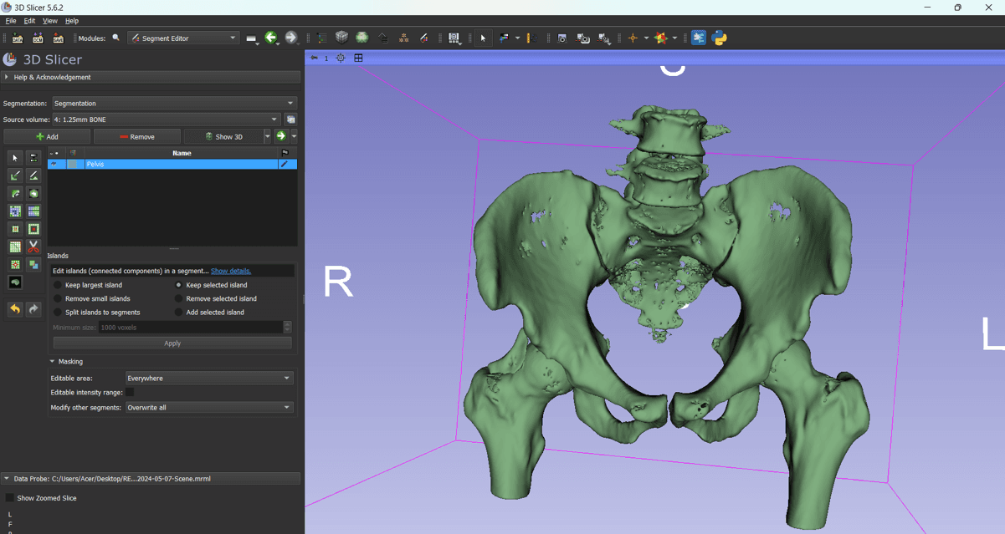
Task: Select Add selected island option
Action: point(209,313)
